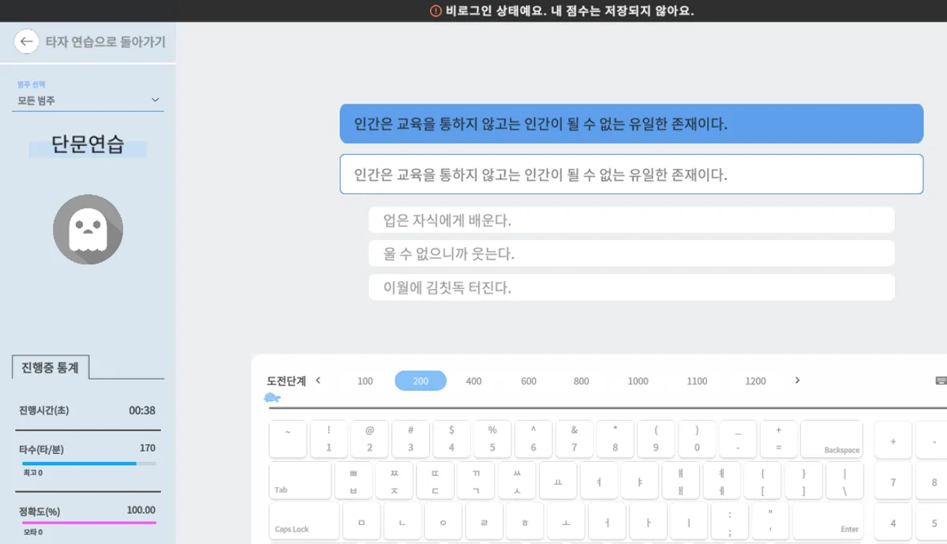
Task: Click numpad 7 key
Action: [893, 480]
